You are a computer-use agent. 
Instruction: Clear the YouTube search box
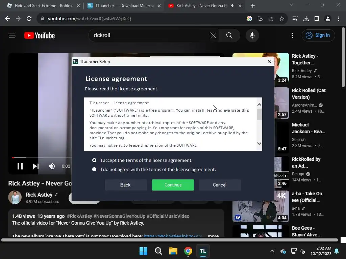pos(213,35)
